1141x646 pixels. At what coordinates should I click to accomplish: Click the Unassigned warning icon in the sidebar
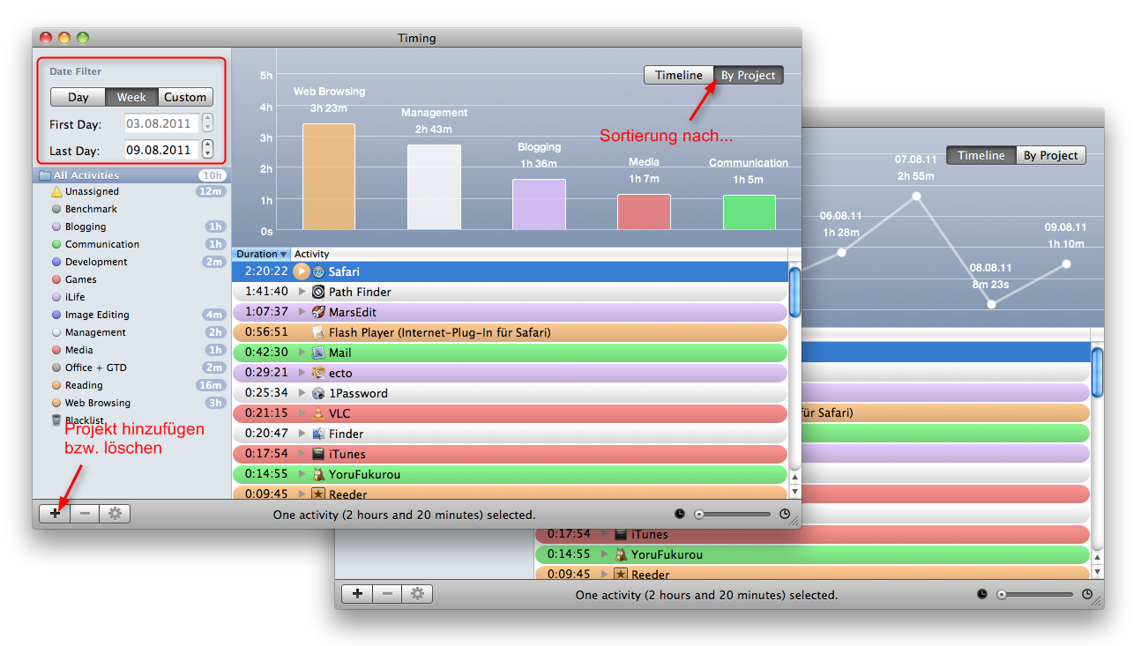[x=56, y=191]
